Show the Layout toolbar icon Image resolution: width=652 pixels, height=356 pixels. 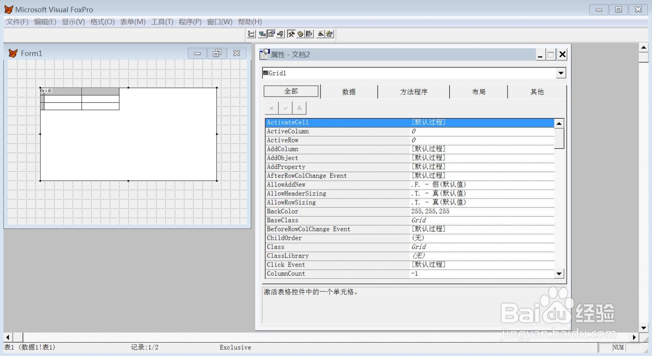tap(309, 34)
